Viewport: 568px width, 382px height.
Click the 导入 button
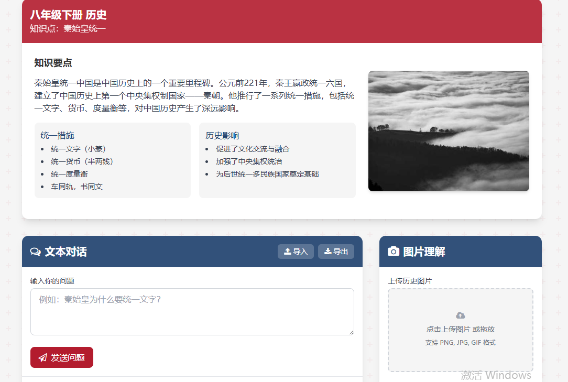coord(296,252)
